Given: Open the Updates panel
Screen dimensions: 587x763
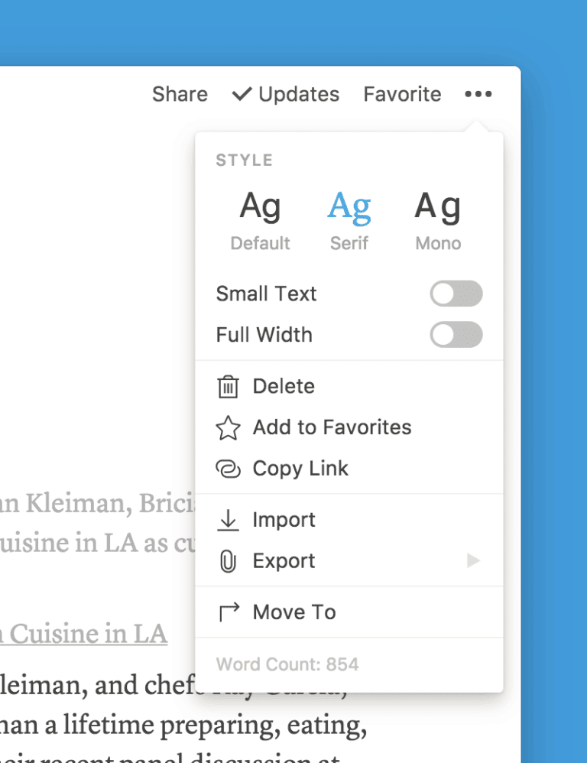Looking at the screenshot, I should [x=298, y=93].
